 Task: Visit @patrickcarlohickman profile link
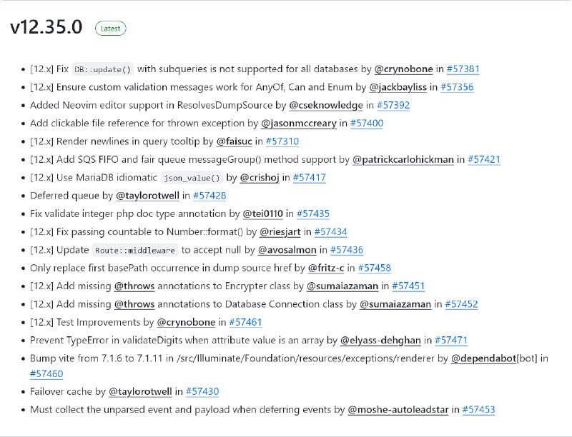tap(403, 159)
